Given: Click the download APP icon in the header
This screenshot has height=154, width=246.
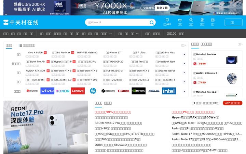Looking at the screenshot, I should 167,20.
